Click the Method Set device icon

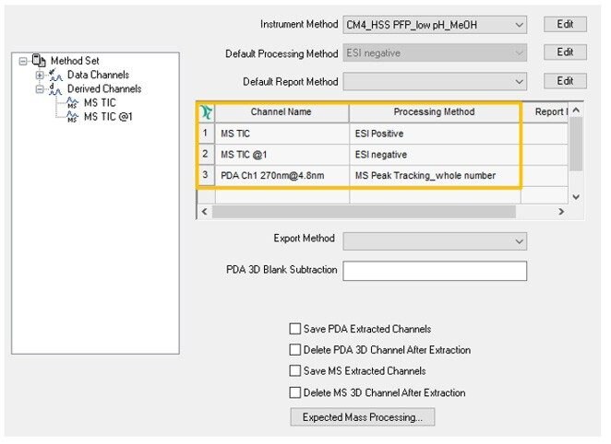[x=39, y=60]
